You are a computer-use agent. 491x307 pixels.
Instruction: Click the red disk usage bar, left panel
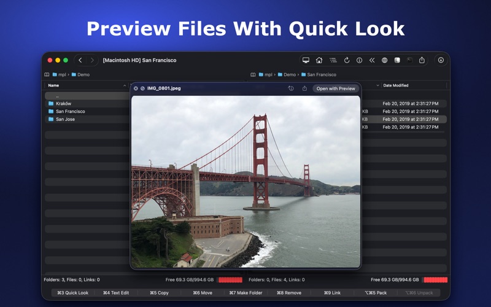point(230,280)
